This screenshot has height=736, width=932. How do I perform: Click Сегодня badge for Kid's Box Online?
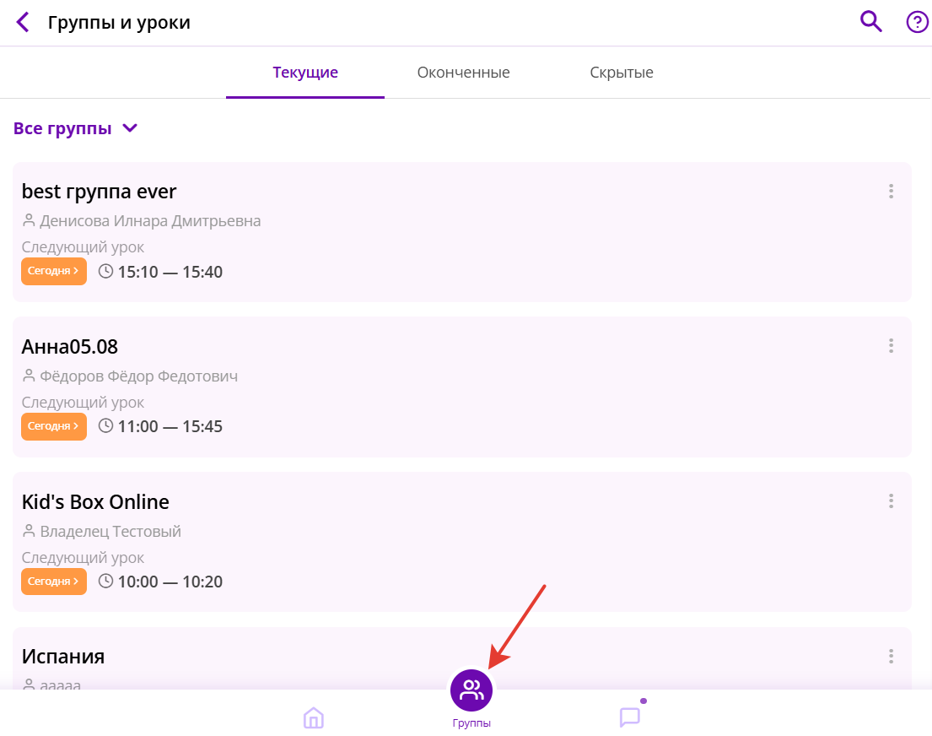(53, 582)
